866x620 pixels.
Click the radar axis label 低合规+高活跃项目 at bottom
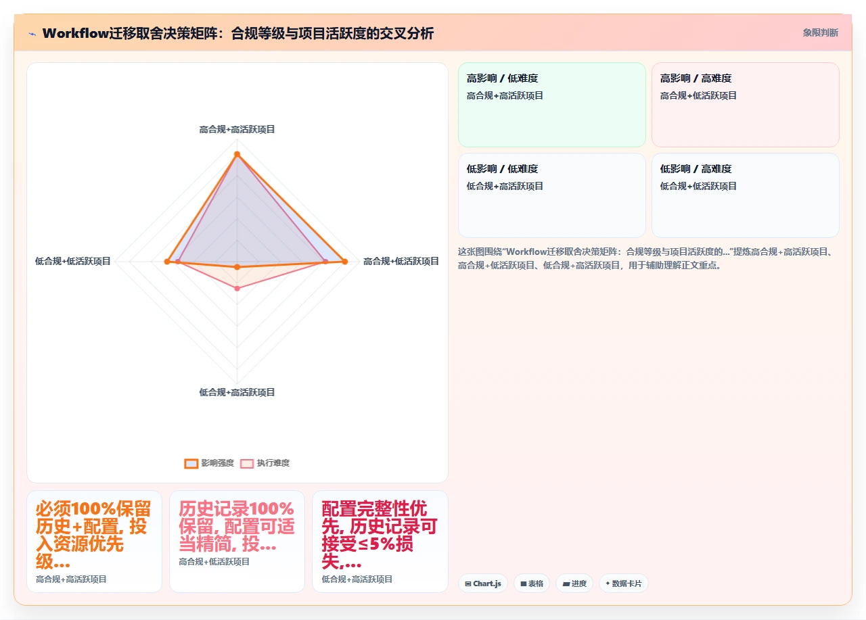(x=237, y=392)
